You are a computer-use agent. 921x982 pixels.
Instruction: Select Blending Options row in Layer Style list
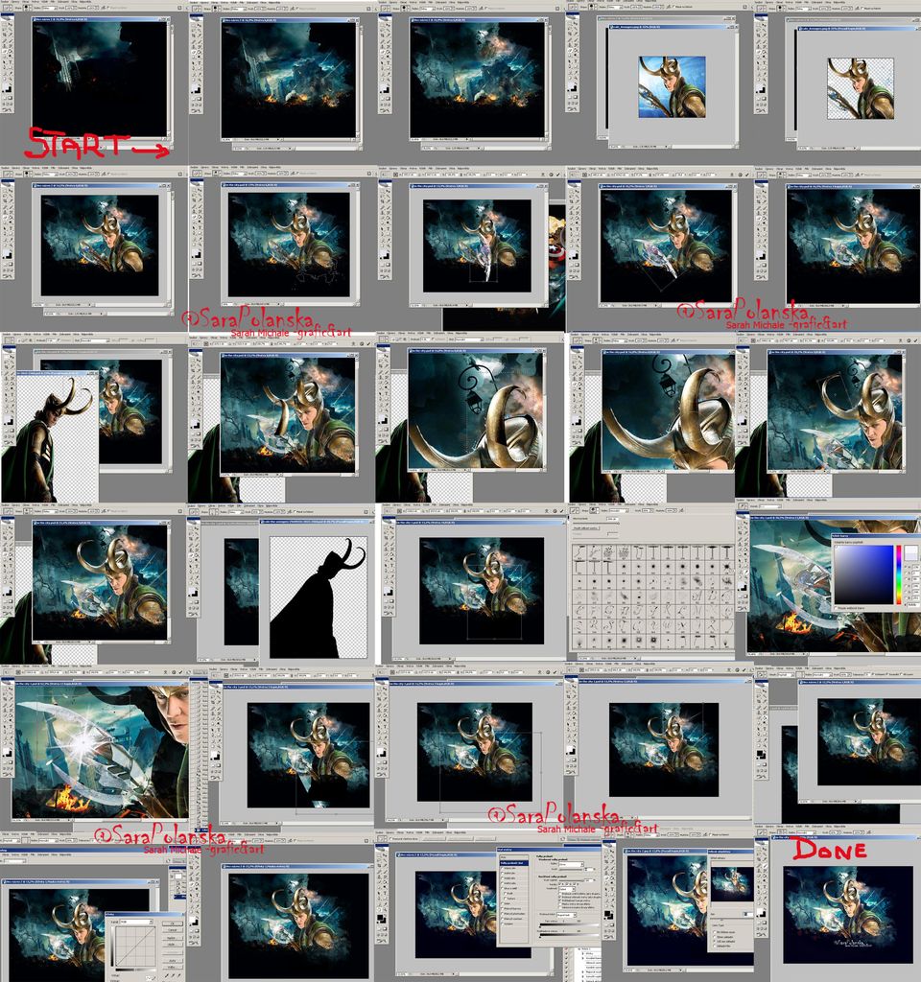[514, 863]
